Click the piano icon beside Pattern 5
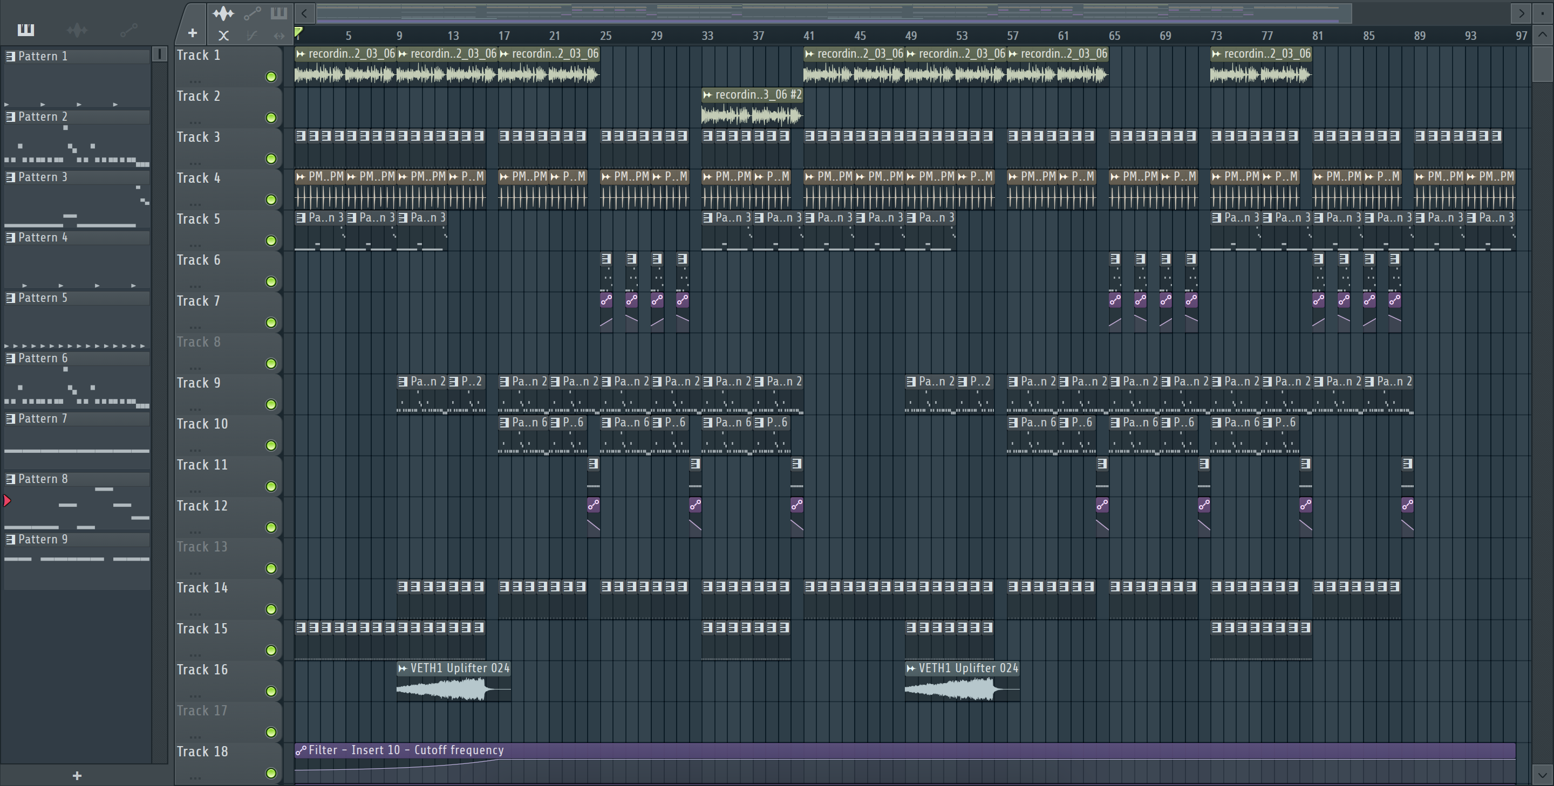Image resolution: width=1554 pixels, height=786 pixels. click(10, 298)
